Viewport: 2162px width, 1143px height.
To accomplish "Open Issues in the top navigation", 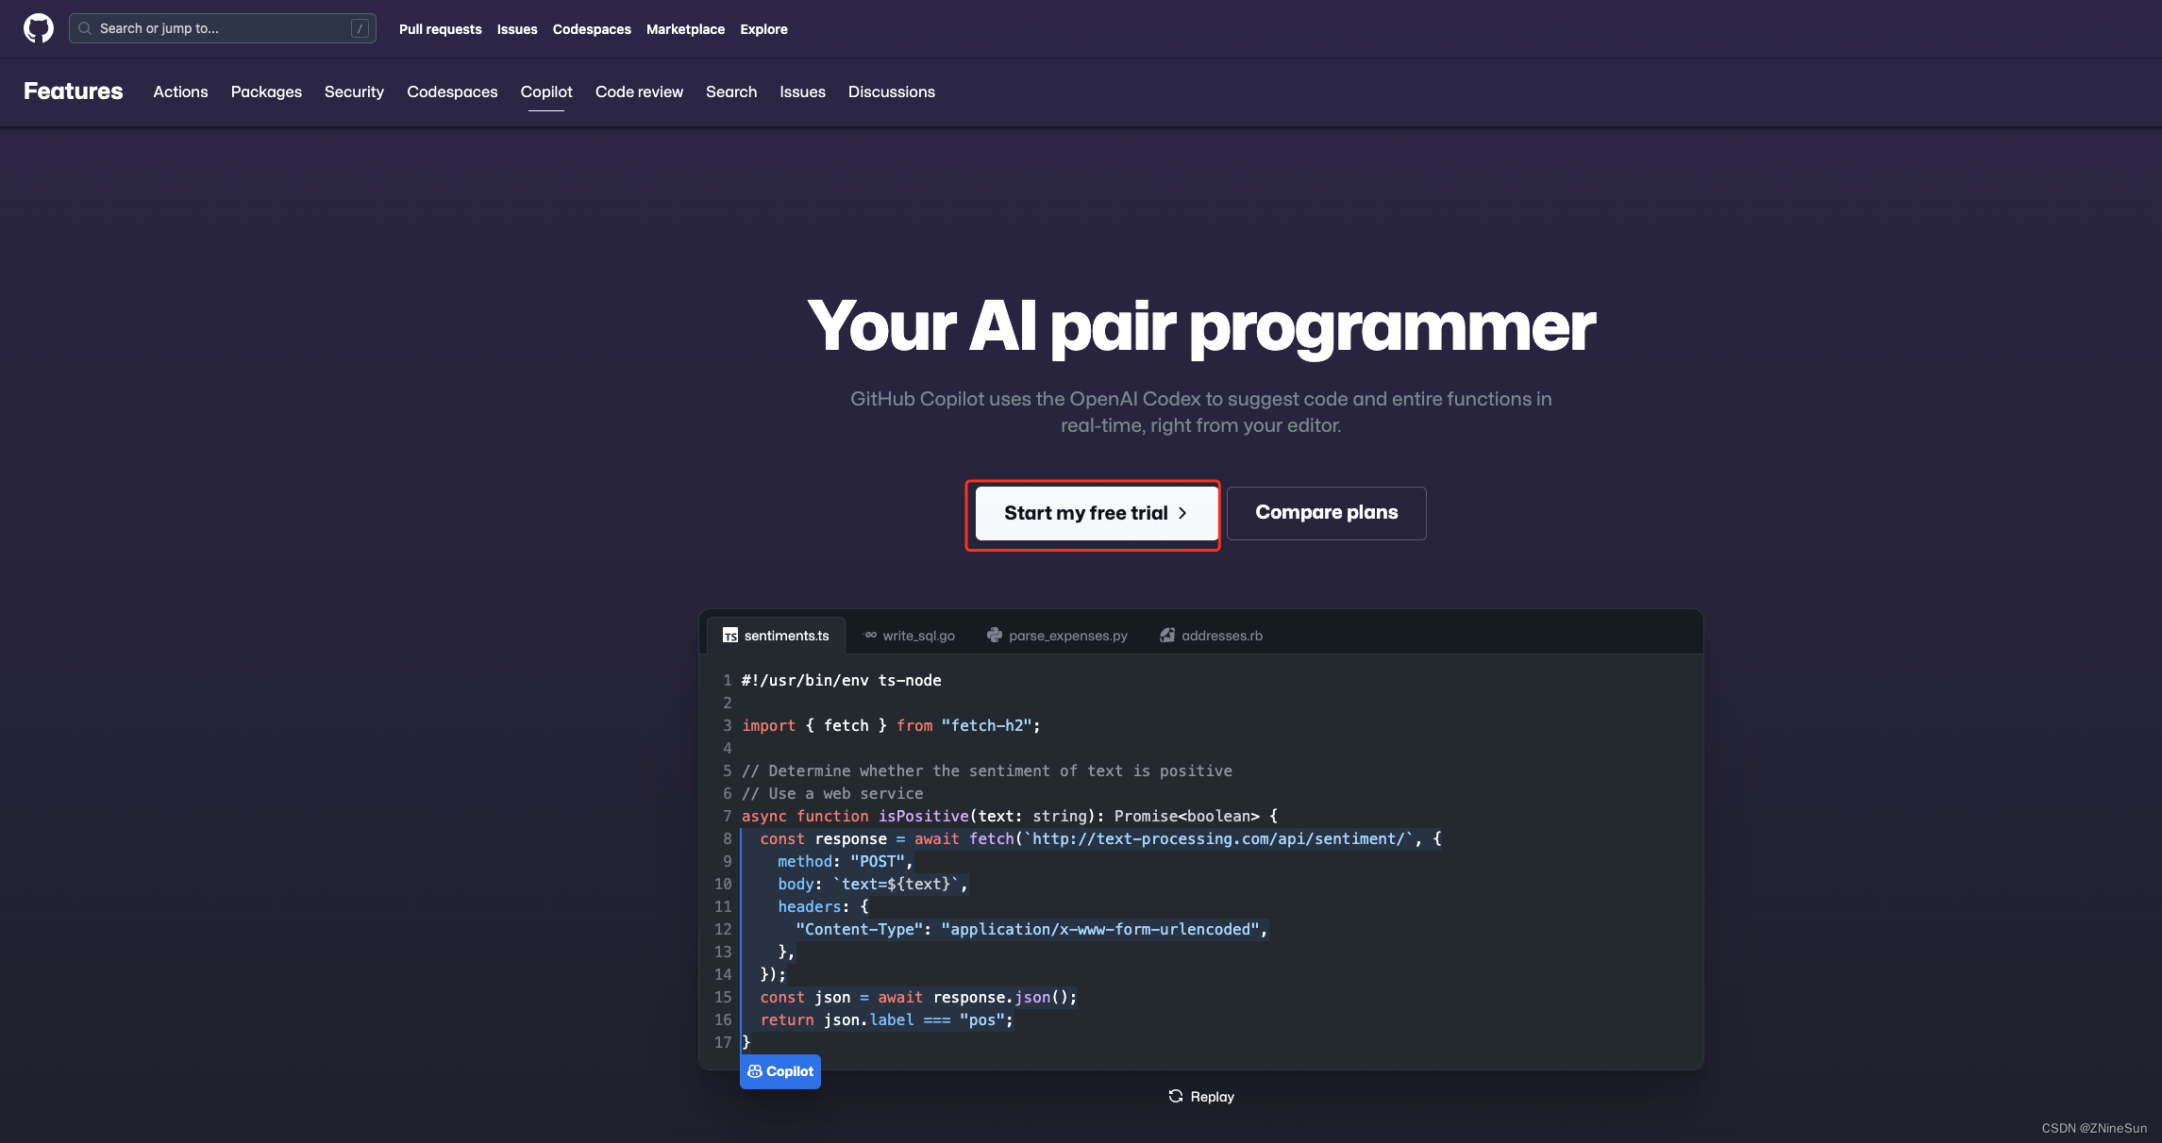I will [x=517, y=29].
